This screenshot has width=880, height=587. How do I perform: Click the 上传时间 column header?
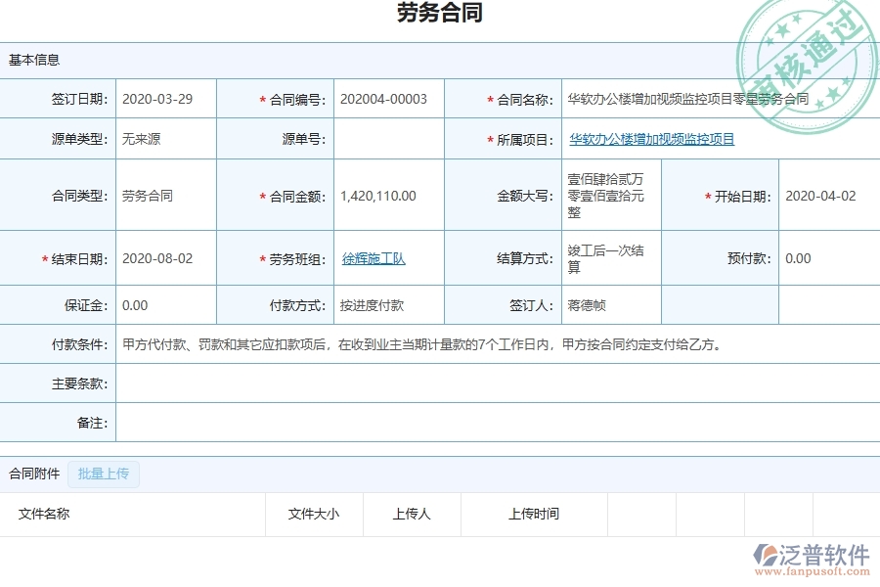point(529,514)
